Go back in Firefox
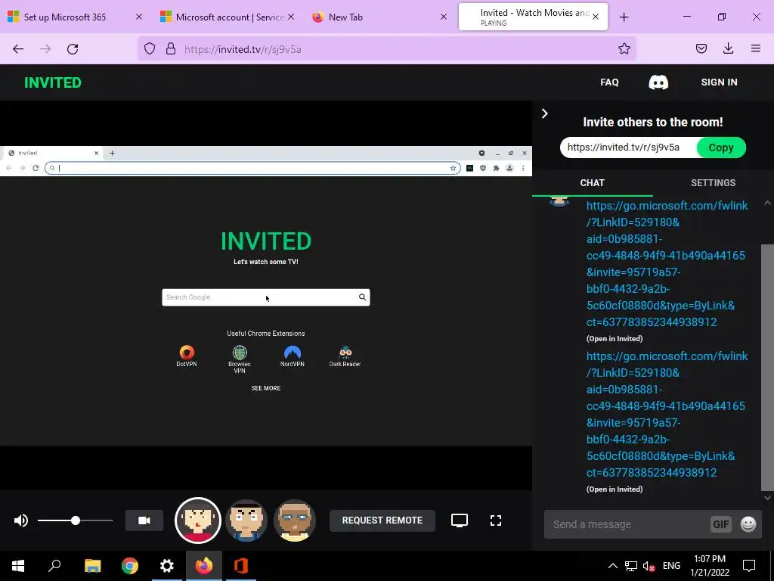The height and width of the screenshot is (581, 774). (18, 49)
